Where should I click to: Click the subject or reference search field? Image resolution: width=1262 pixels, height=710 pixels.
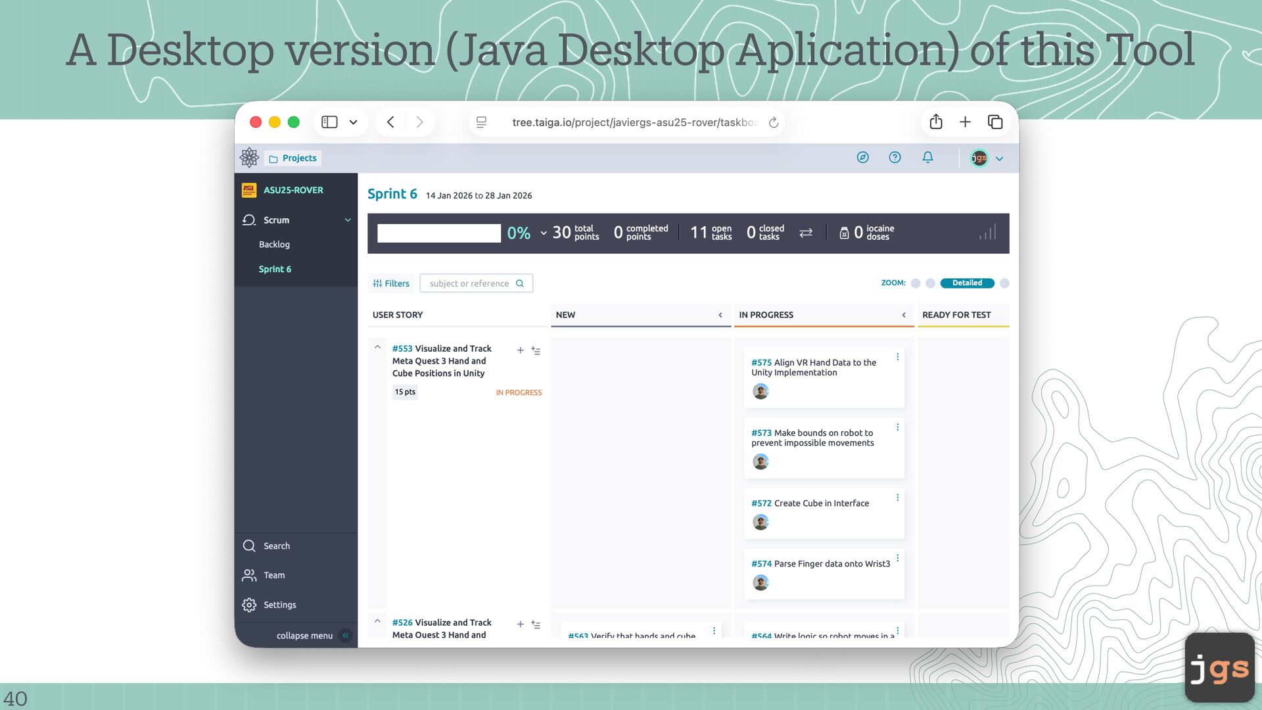click(469, 283)
